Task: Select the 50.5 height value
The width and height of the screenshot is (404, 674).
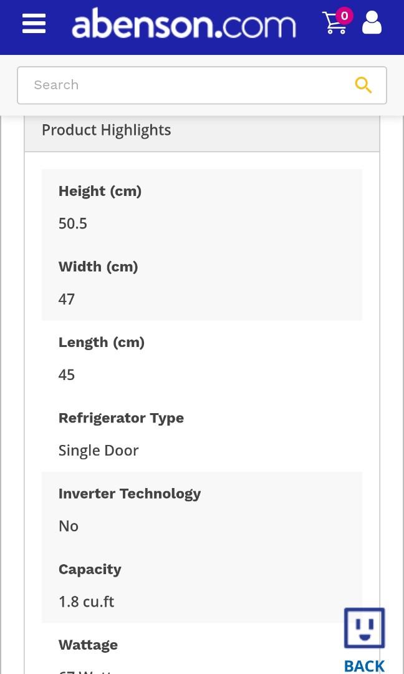Action: tap(72, 223)
